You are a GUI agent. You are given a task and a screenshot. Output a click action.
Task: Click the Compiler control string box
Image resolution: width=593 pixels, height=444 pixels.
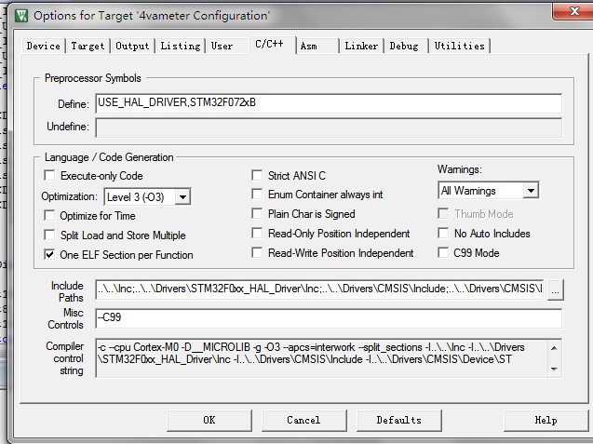329,357
